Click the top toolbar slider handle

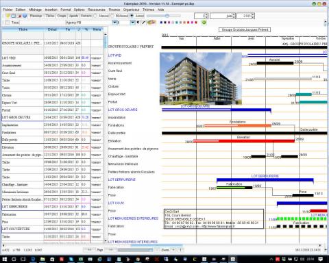coord(167,16)
